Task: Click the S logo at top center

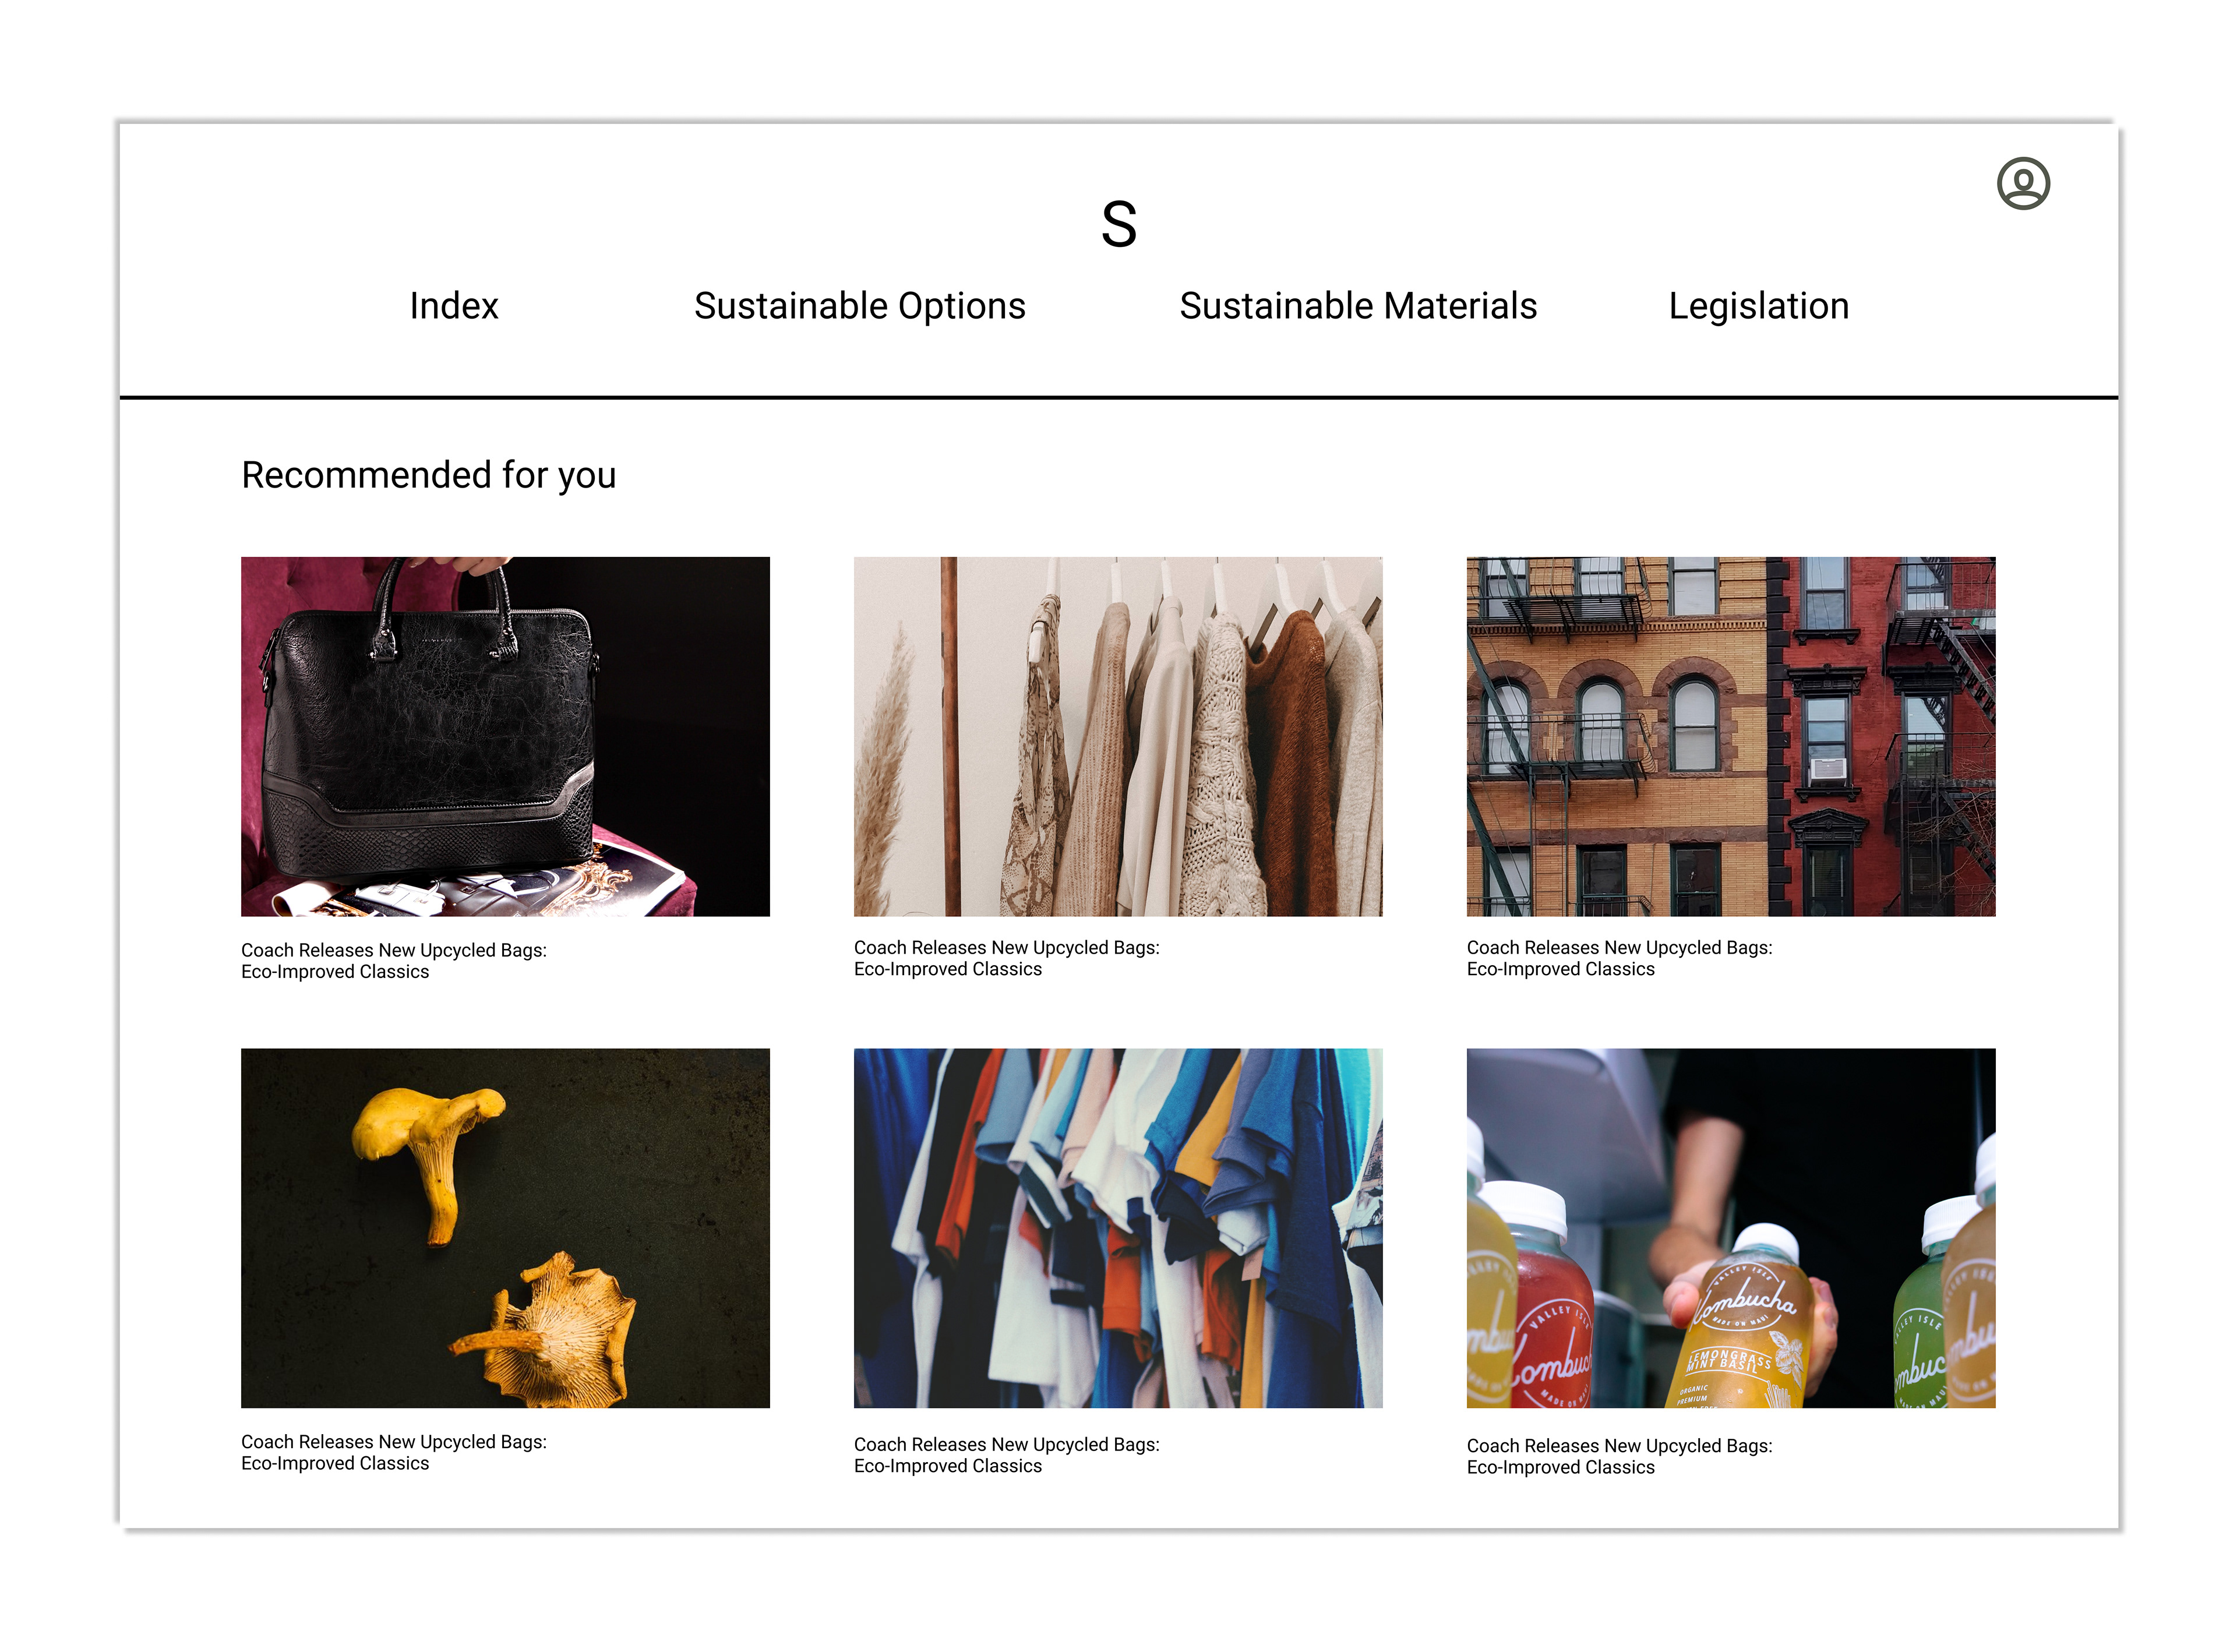Action: (x=1118, y=224)
